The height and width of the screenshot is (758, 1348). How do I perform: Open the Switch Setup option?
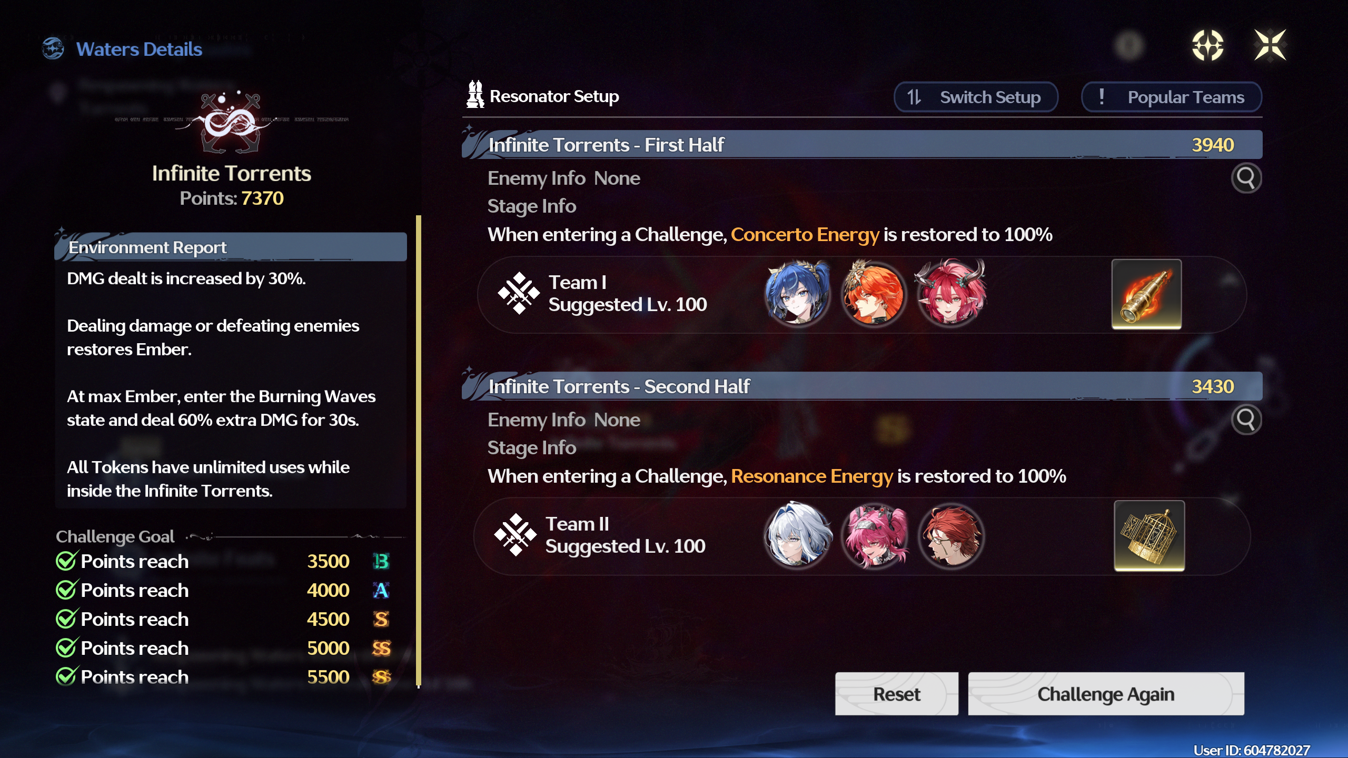pos(976,97)
